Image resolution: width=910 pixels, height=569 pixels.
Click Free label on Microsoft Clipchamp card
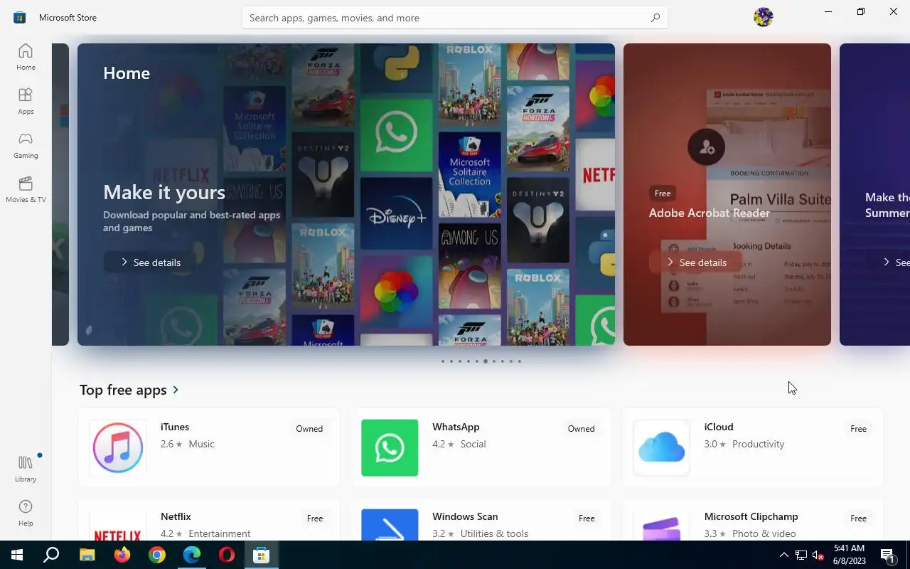858,519
